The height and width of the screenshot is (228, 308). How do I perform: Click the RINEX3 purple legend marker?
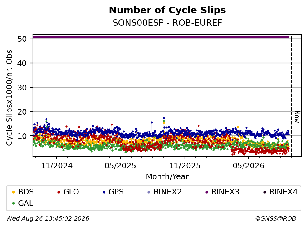(x=207, y=192)
